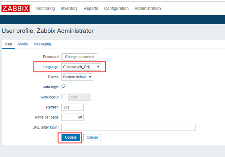225x157 pixels.
Task: Open the Administration menu
Action: pos(148,9)
